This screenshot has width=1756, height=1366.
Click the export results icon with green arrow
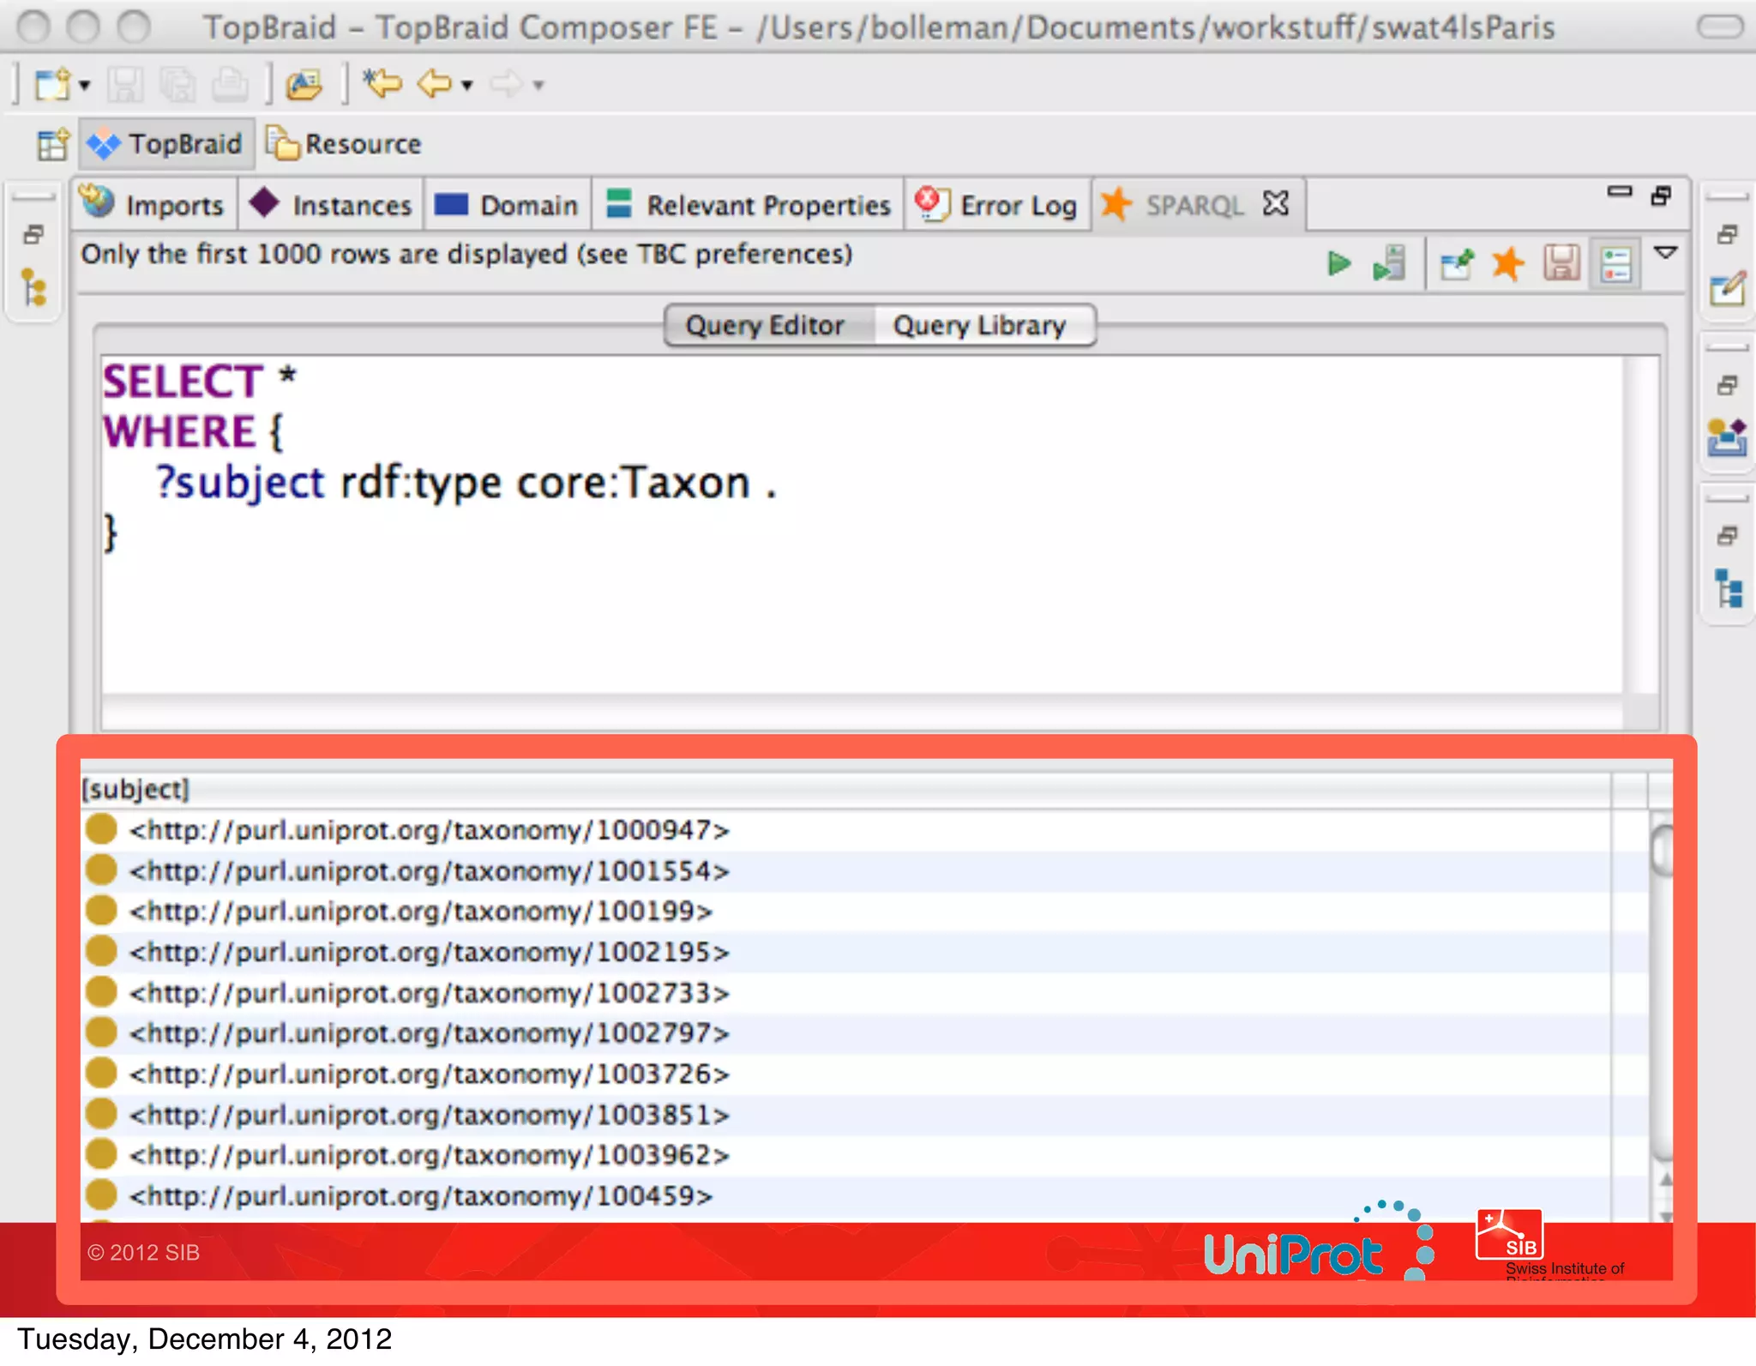1457,263
